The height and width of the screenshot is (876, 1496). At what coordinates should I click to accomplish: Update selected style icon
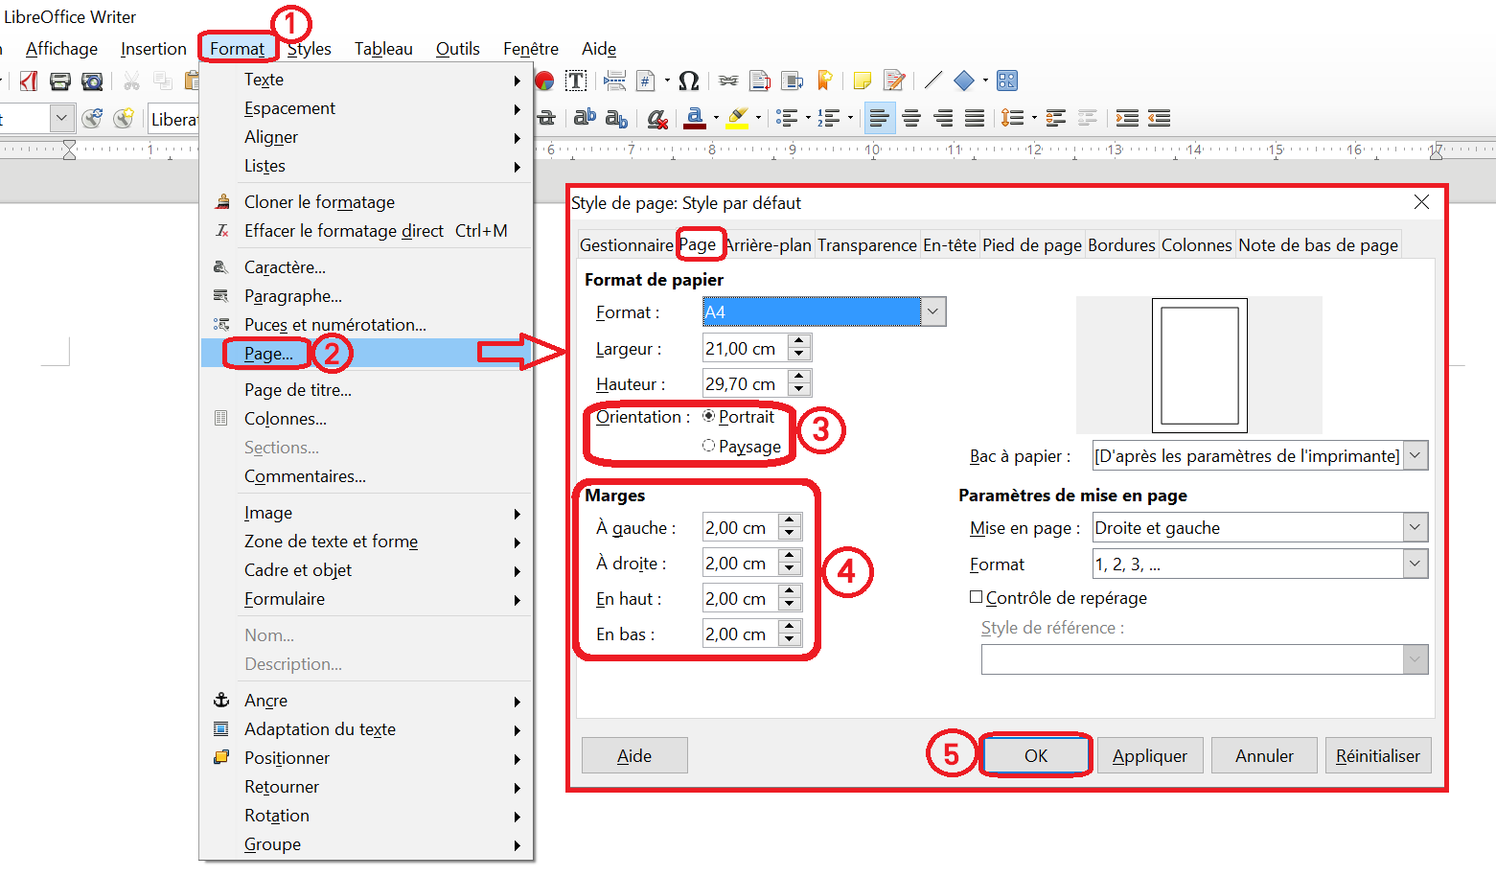pos(92,118)
